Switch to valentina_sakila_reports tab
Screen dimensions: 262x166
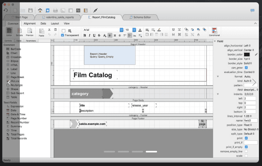(x=58, y=17)
